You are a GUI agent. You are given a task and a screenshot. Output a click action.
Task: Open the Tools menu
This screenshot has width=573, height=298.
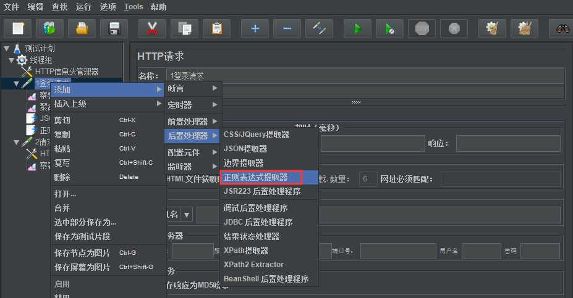pyautogui.click(x=134, y=7)
